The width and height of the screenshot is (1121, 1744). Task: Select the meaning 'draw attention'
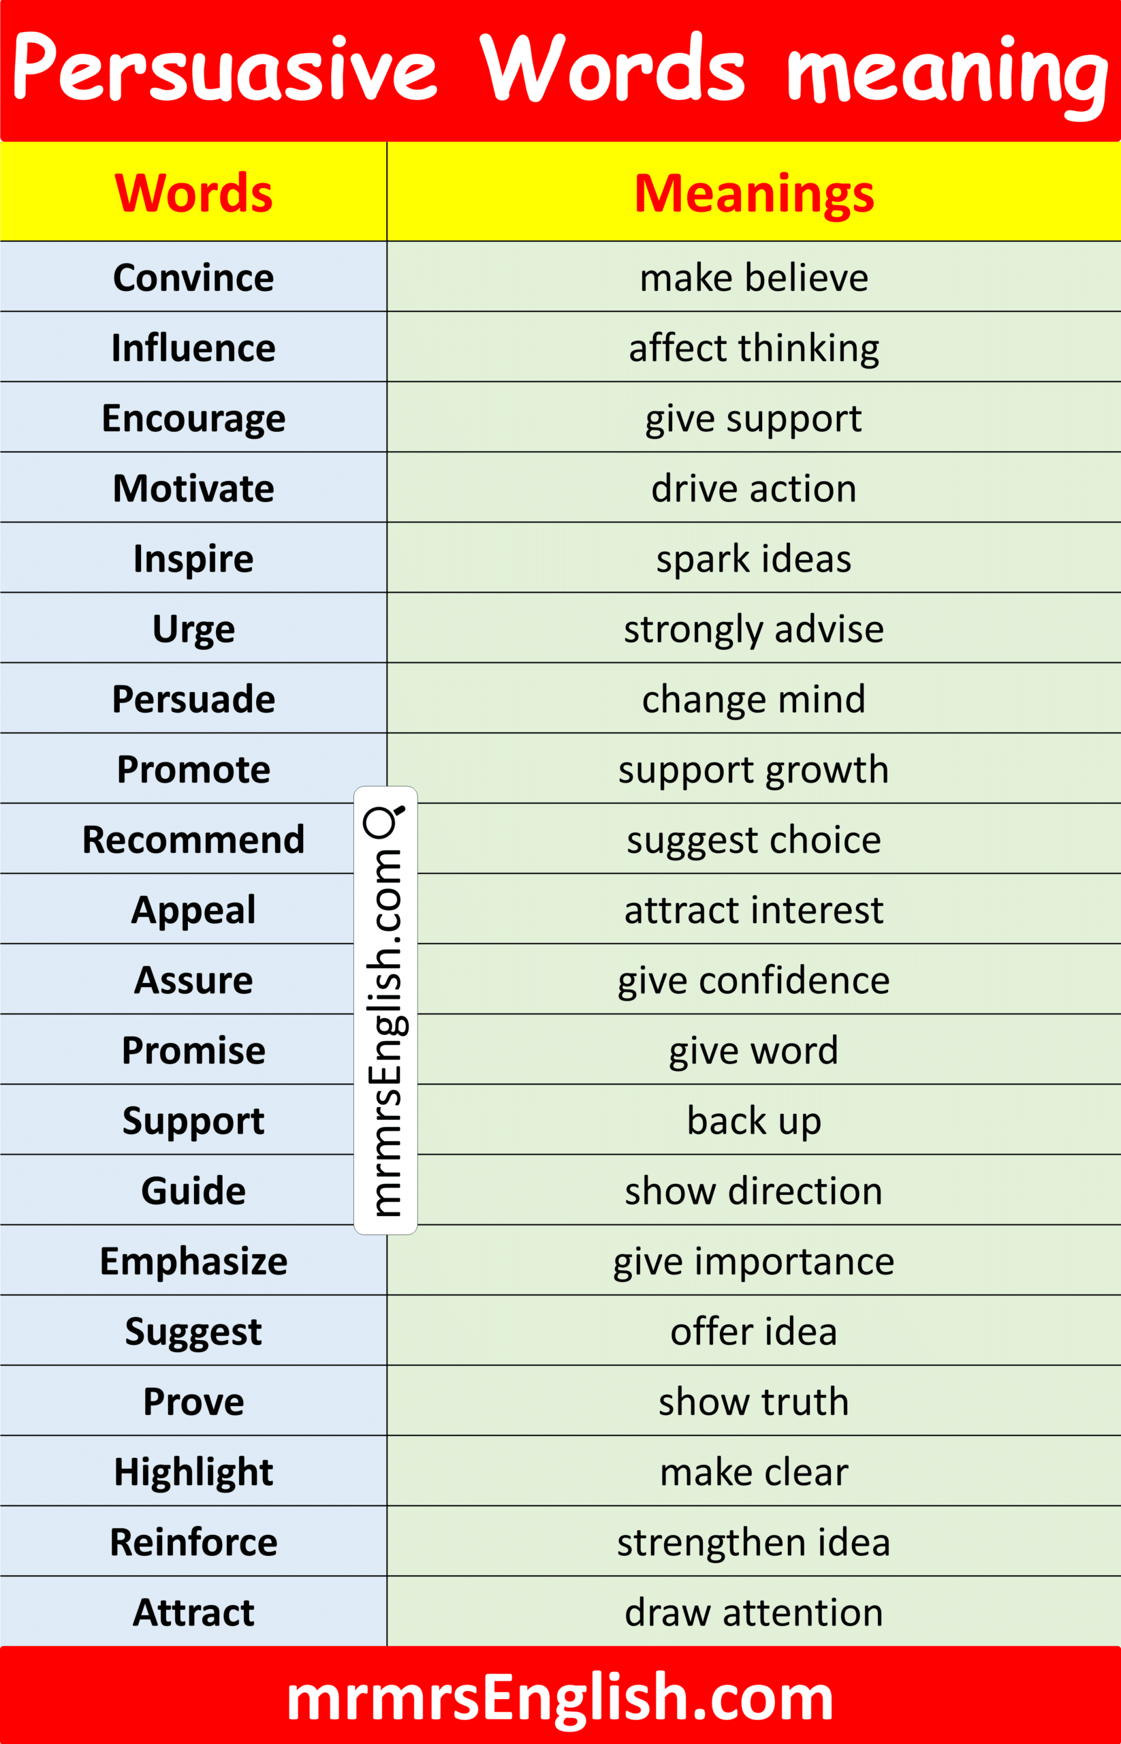click(753, 1613)
